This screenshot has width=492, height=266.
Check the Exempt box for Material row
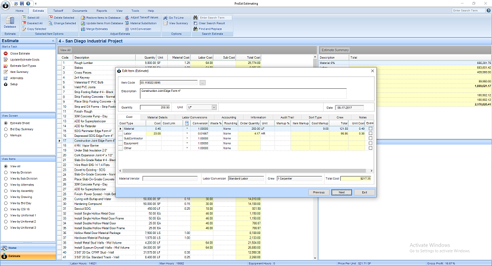click(370, 129)
